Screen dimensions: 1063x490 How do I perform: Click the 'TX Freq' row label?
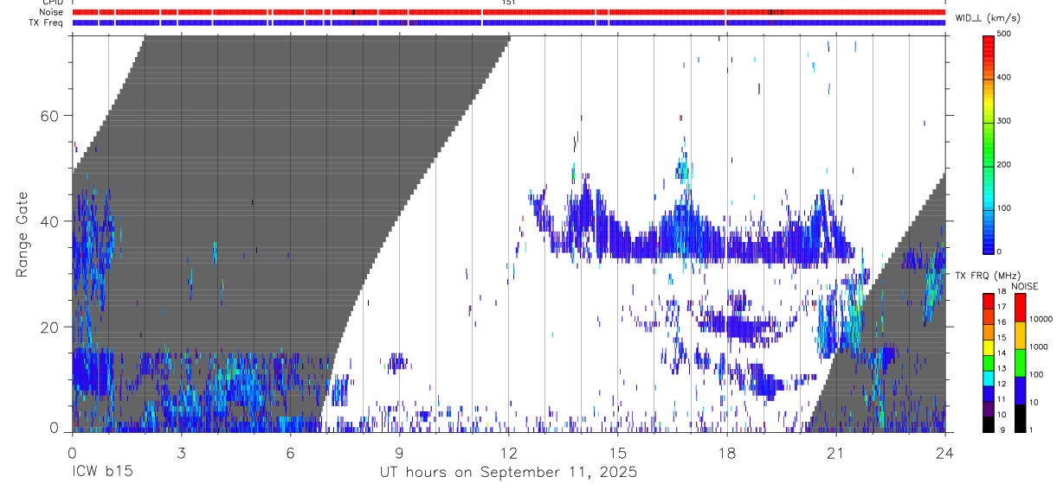[x=46, y=22]
